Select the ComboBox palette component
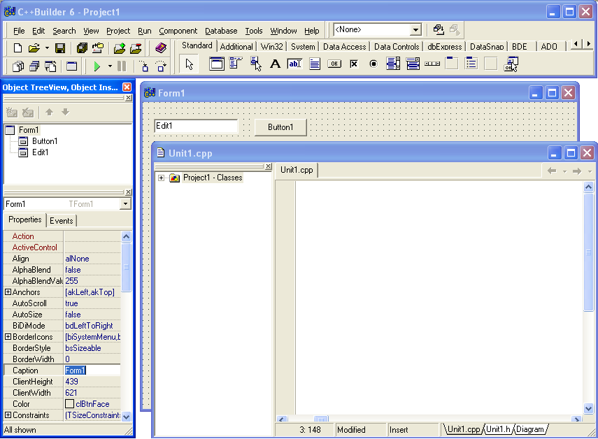Screen dimensions: 598x439 (x=413, y=64)
